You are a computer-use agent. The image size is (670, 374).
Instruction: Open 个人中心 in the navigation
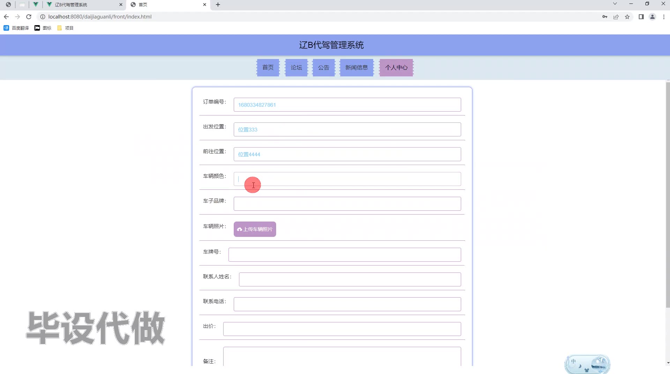[x=396, y=68]
